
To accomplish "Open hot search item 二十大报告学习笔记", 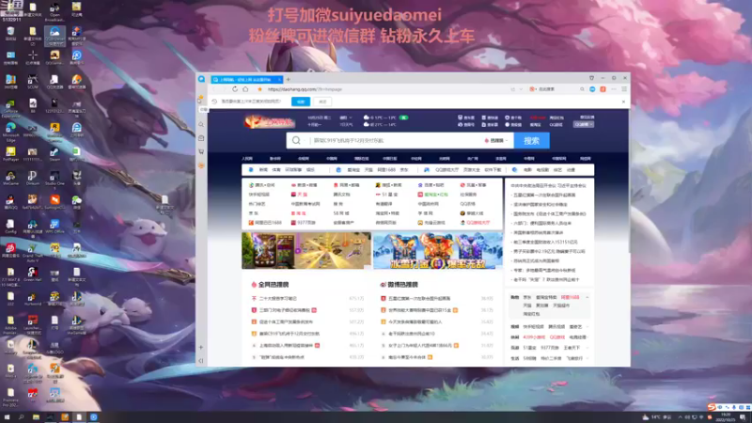I will coord(278,298).
